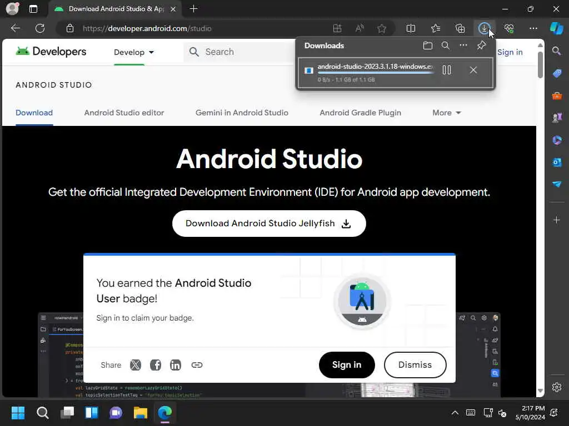Viewport: 569px width, 426px height.
Task: Toggle the Downloads toolbar button
Action: [x=484, y=28]
